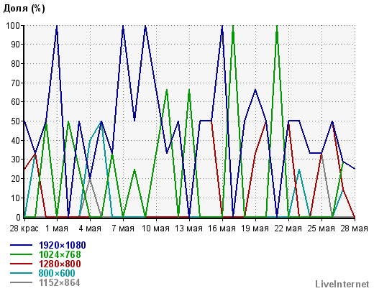Click the 28 крас date axis label

click(x=24, y=228)
